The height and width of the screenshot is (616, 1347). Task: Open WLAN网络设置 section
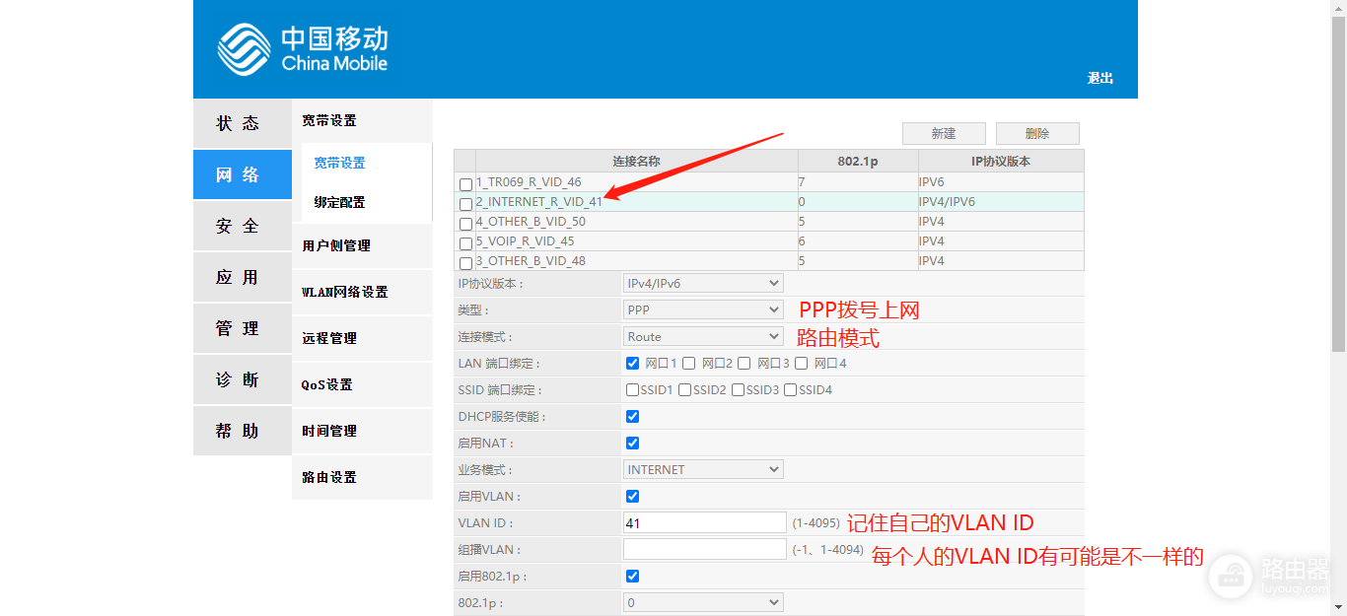[344, 292]
